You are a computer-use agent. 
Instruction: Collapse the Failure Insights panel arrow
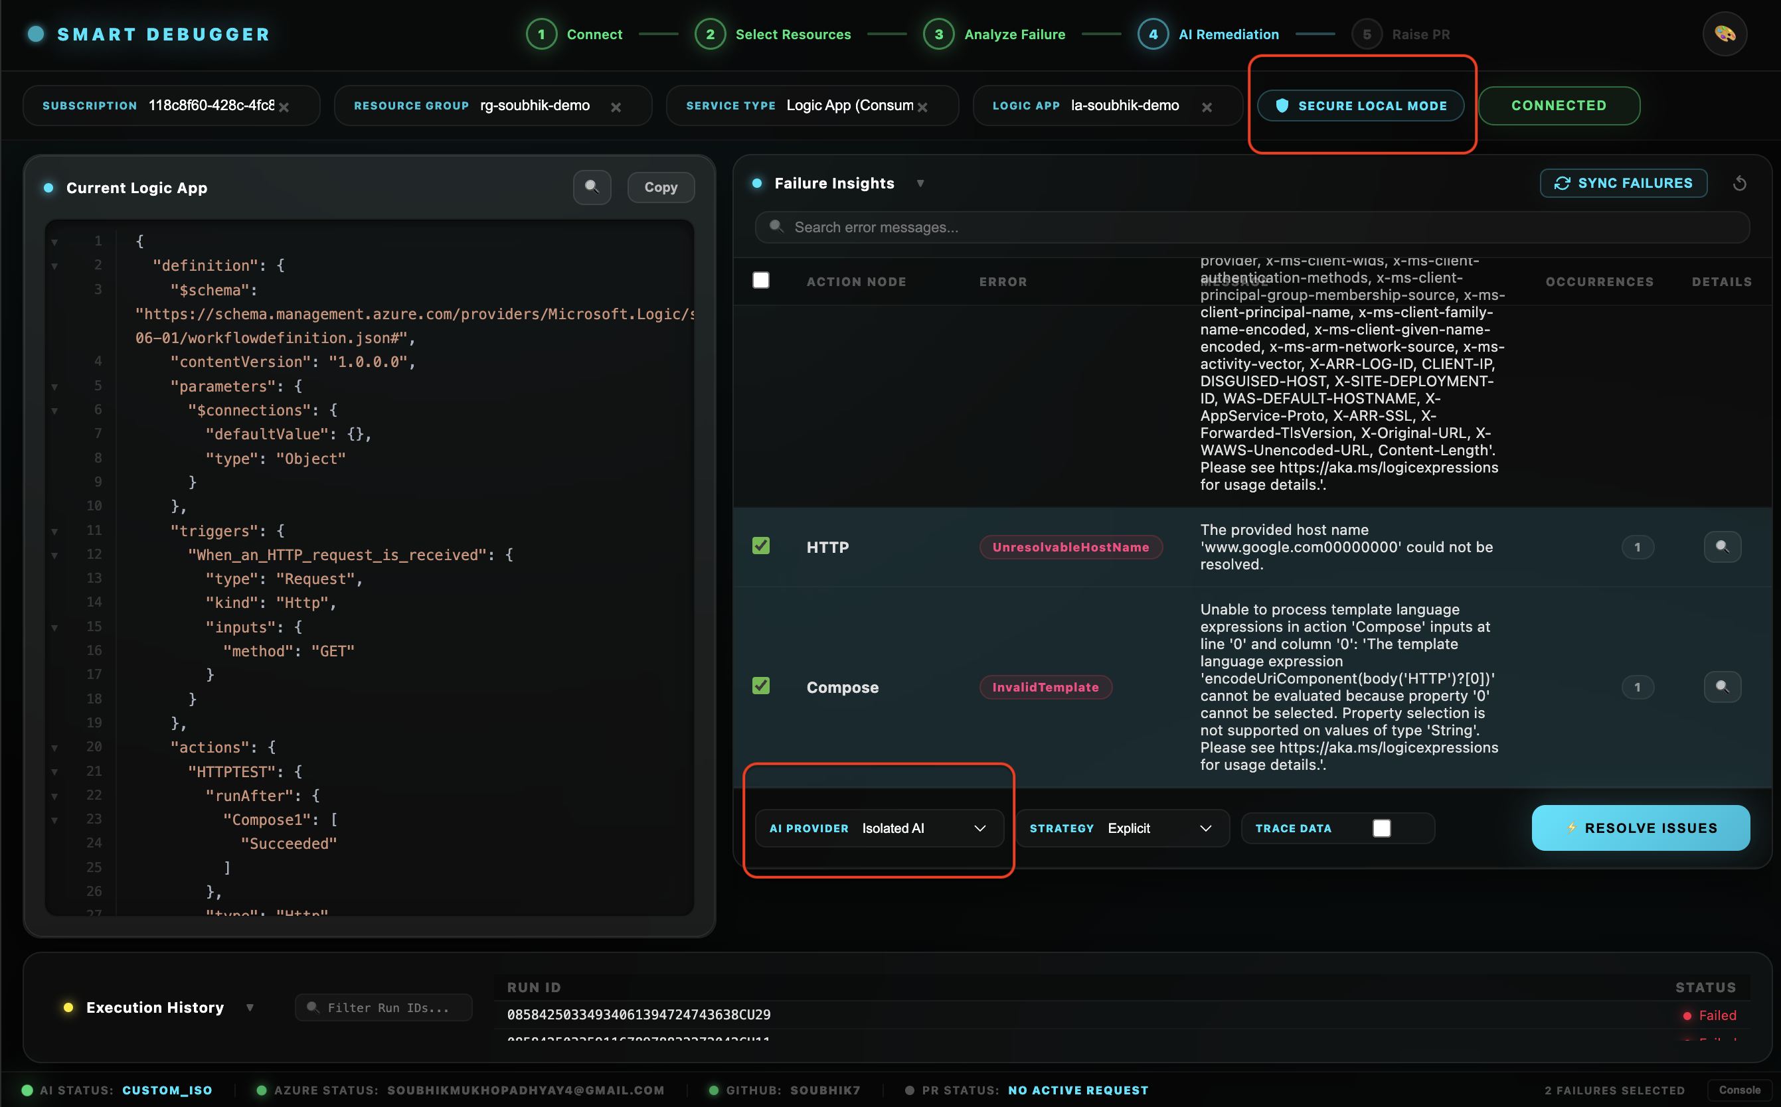[x=920, y=184]
